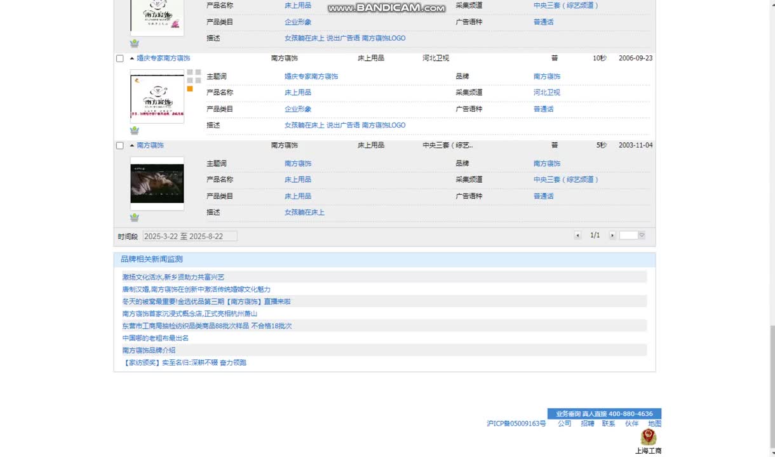Viewport: 775px width, 457px height.
Task: Open news 【家纺领奖】实至名归:深耕不辍 奋力领跑
Action: (x=184, y=363)
